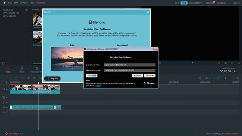
Task: Click the timeline zoom out minus icon
Action: pyautogui.click(x=214, y=78)
